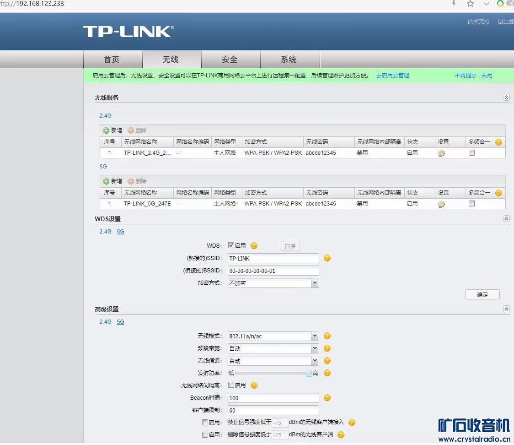The height and width of the screenshot is (445, 514).
Task: Open wireless channel dropdown
Action: [273, 361]
